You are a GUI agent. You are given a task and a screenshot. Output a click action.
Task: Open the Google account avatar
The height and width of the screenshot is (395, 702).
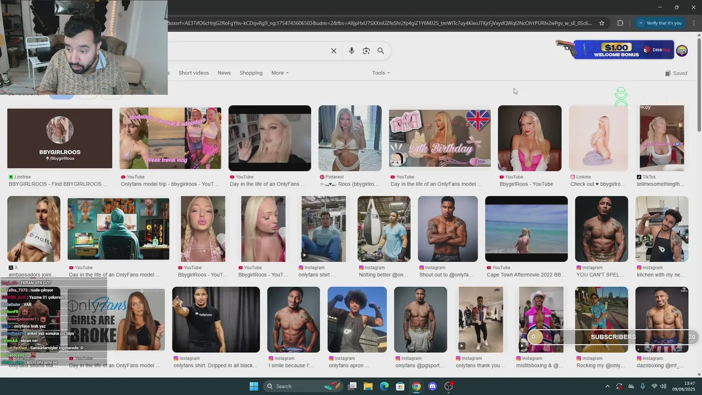coord(682,50)
